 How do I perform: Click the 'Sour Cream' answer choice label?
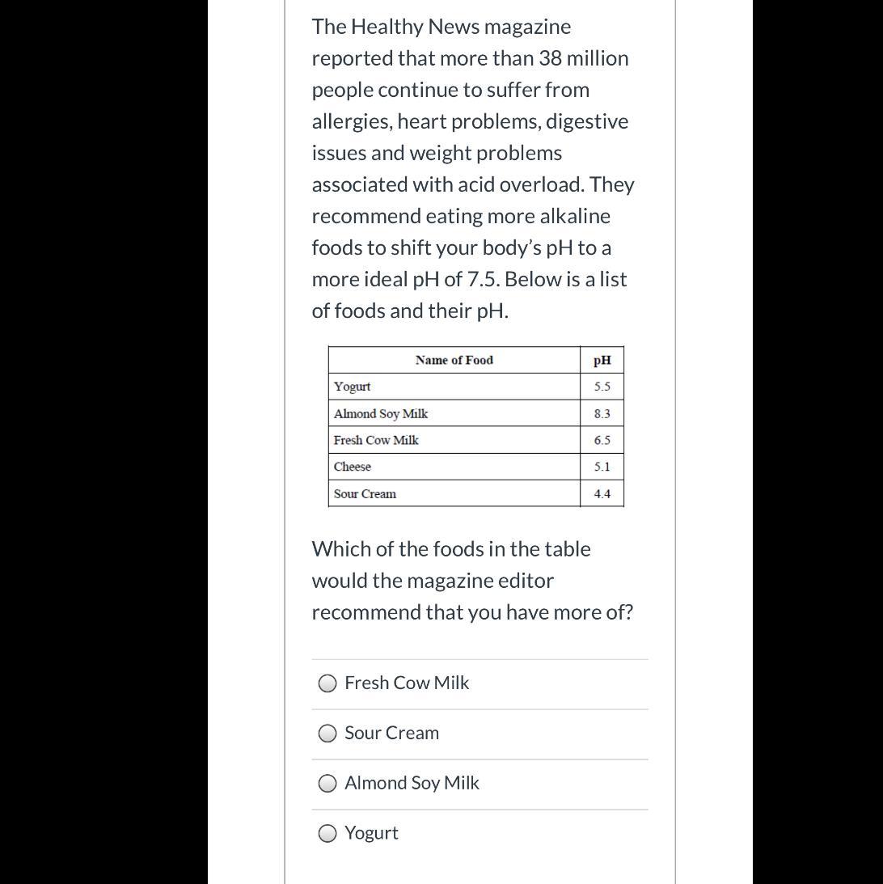coord(391,733)
